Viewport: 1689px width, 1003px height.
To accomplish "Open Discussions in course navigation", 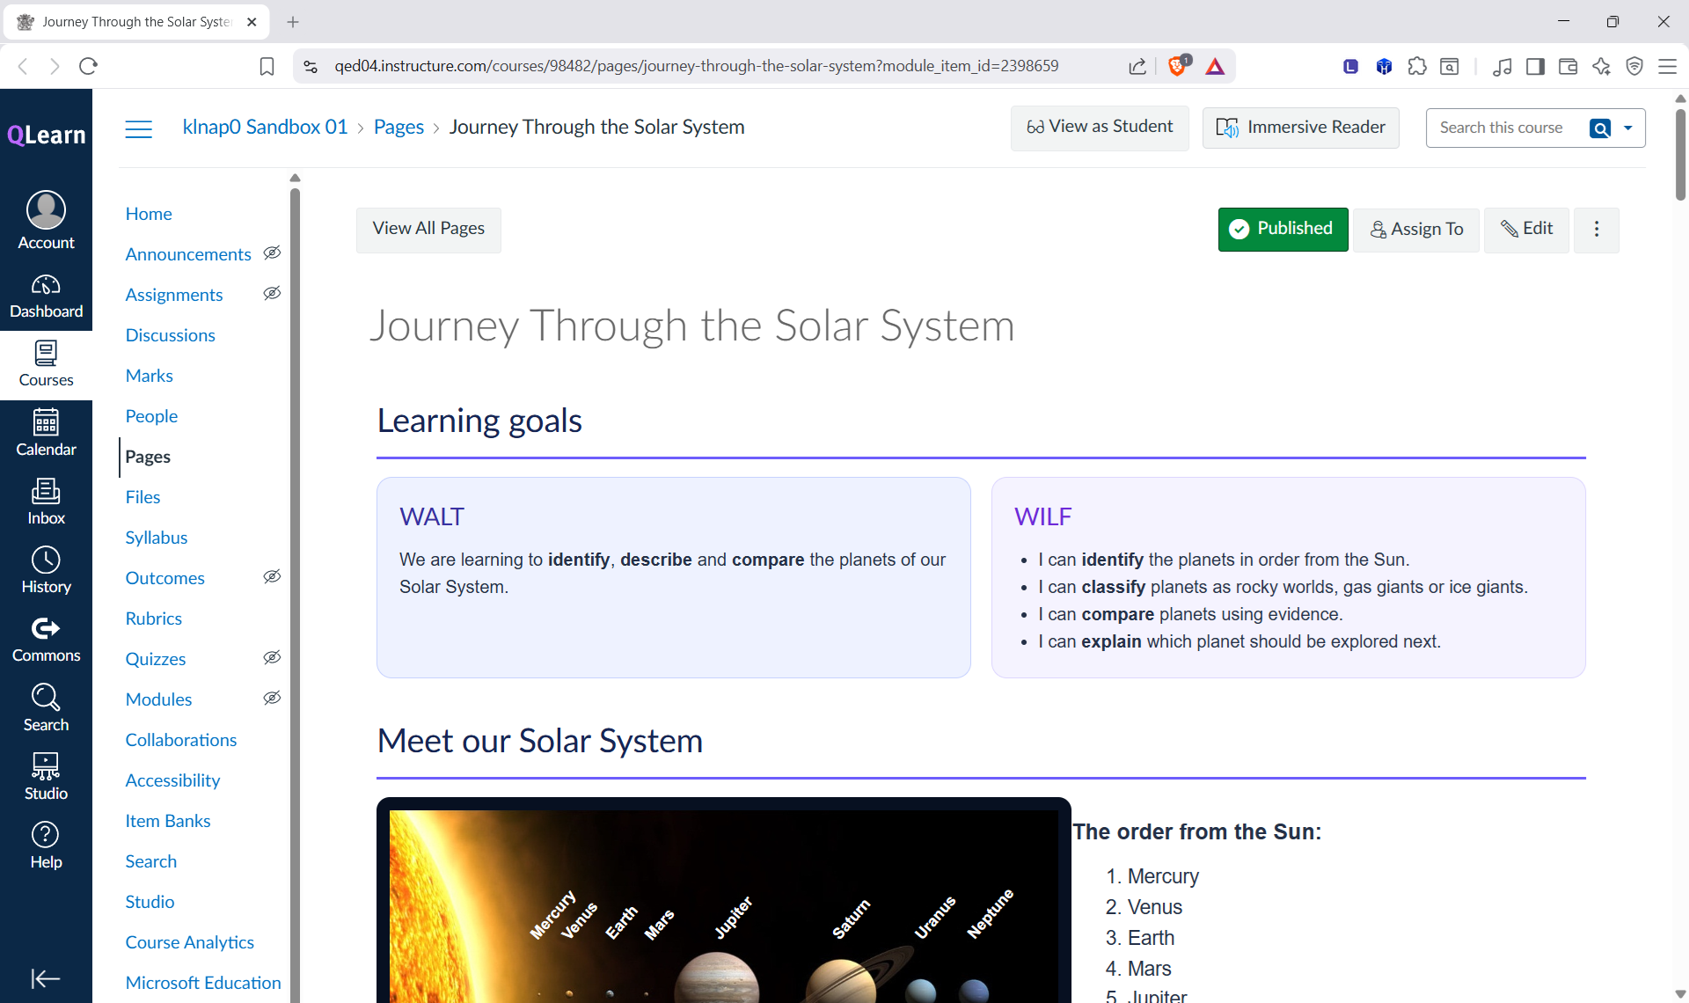I will 170,335.
